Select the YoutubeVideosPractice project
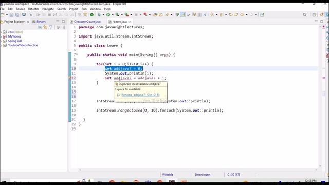The image size is (329, 185). click(23, 45)
